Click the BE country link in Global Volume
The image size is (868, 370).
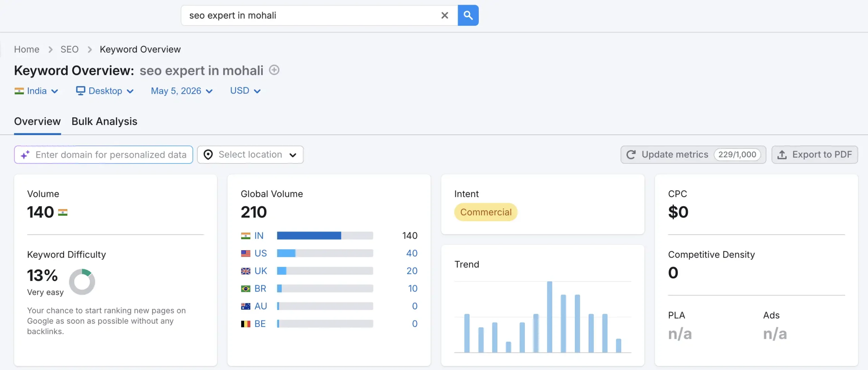click(x=260, y=324)
